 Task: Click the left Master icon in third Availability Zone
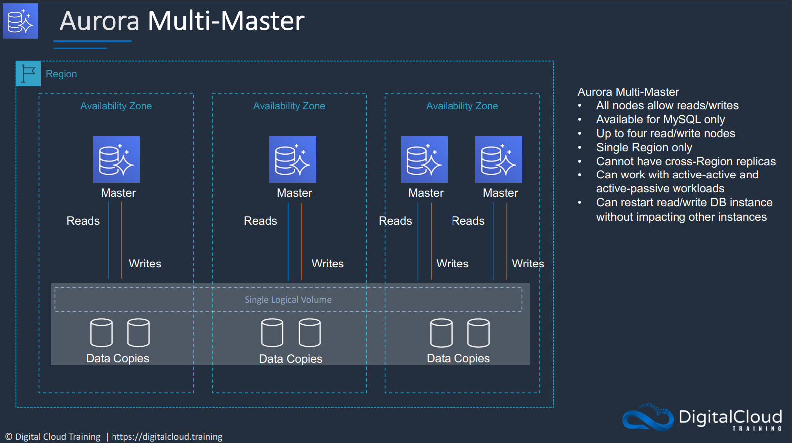424,160
